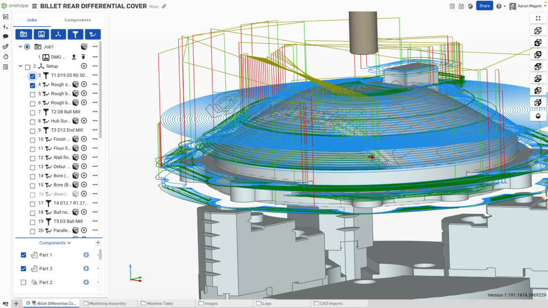
Task: Open the Components dropdown in the lower panel
Action: coord(55,242)
